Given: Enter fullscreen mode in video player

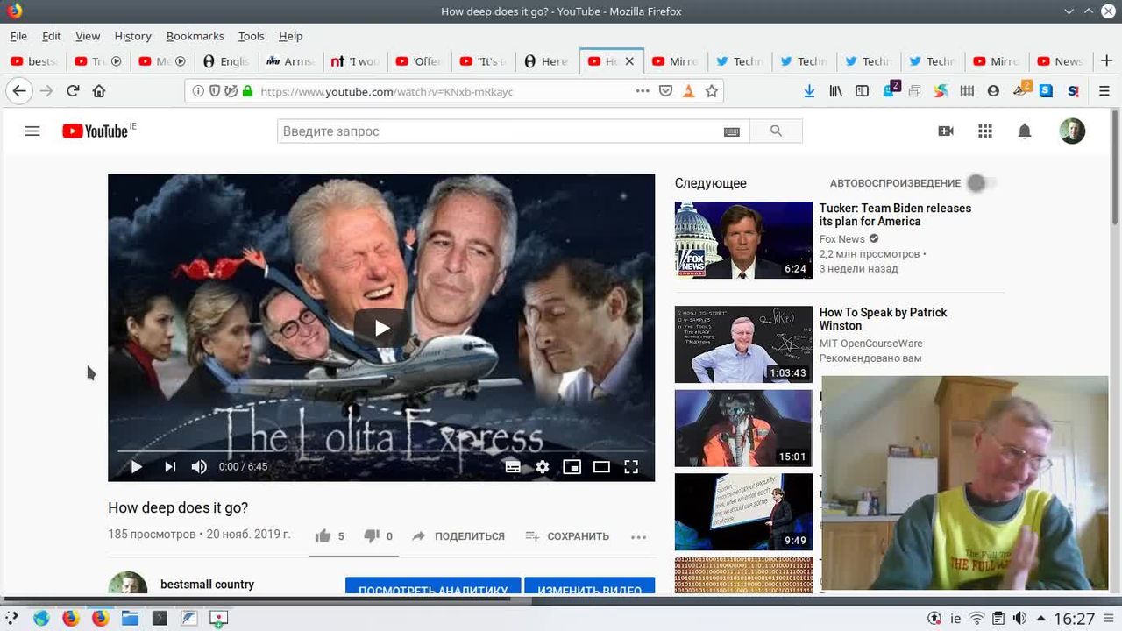Looking at the screenshot, I should pos(631,467).
